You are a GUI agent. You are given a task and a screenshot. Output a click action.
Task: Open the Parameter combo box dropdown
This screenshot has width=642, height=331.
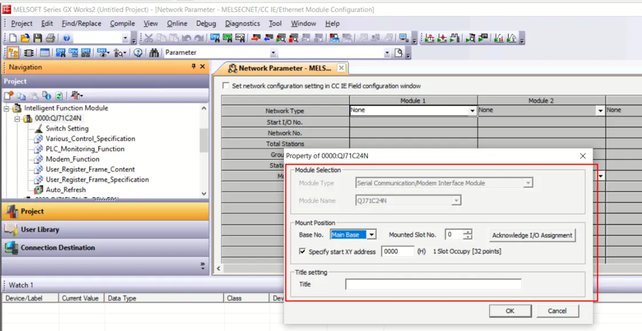273,53
